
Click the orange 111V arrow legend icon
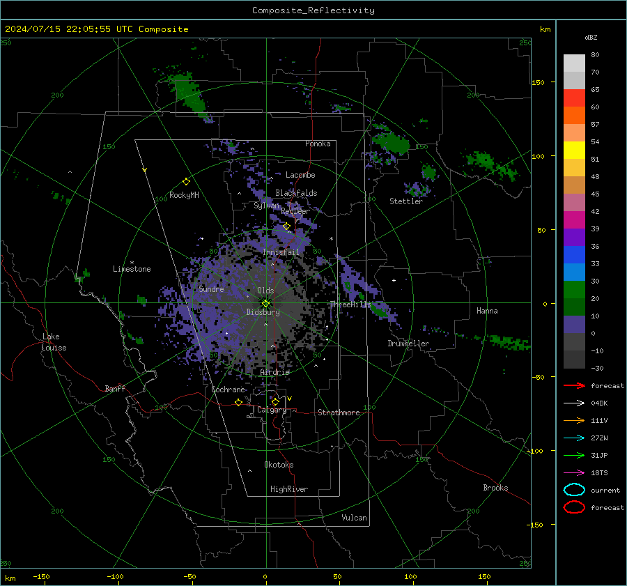click(574, 420)
